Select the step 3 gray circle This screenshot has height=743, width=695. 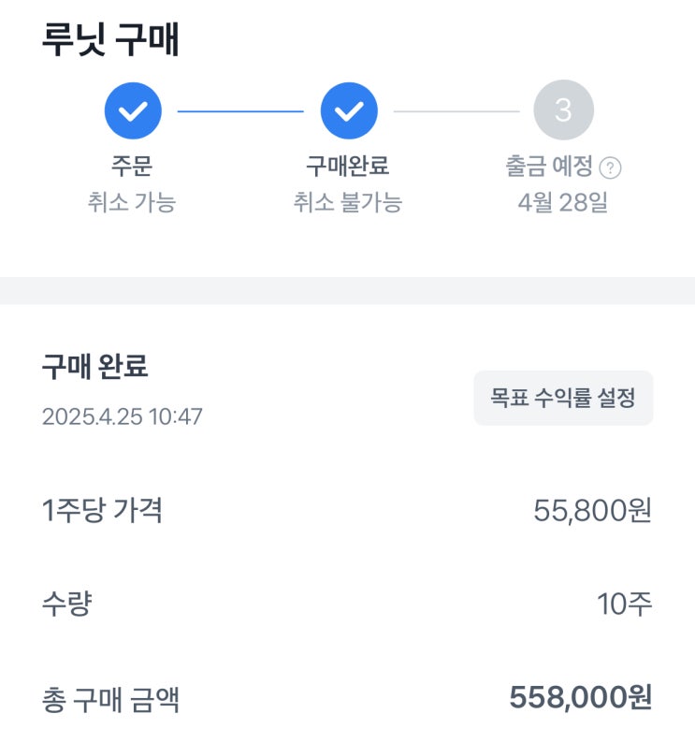click(x=563, y=111)
